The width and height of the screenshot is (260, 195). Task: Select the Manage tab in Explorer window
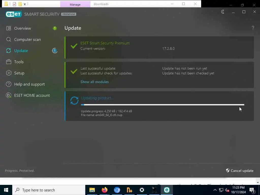click(x=75, y=4)
